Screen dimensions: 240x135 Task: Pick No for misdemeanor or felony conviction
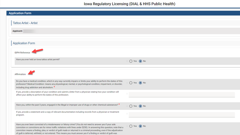(140, 126)
